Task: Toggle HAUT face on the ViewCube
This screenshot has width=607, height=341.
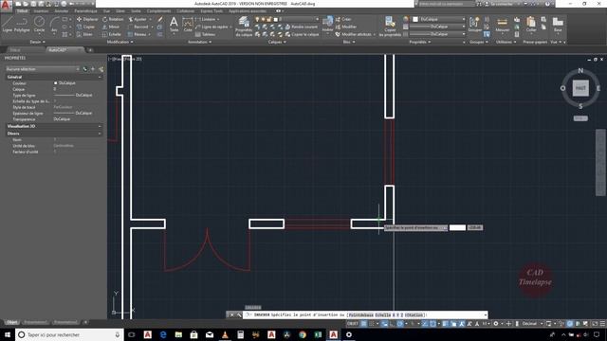Action: 580,88
